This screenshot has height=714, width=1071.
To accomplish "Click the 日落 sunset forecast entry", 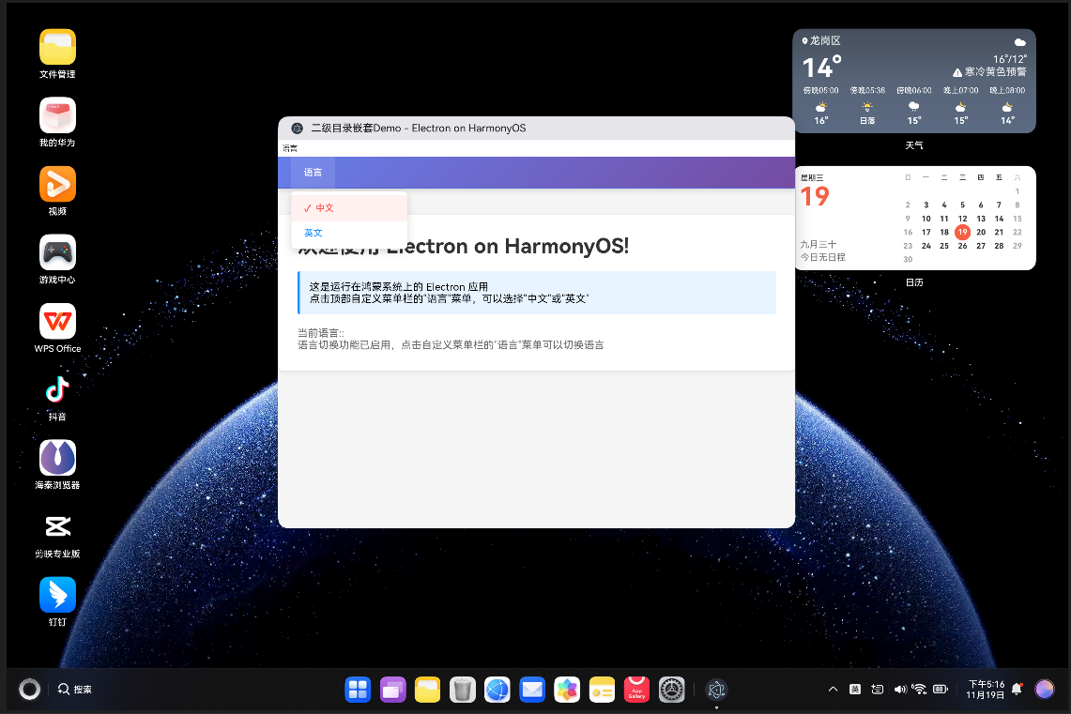I will click(867, 106).
